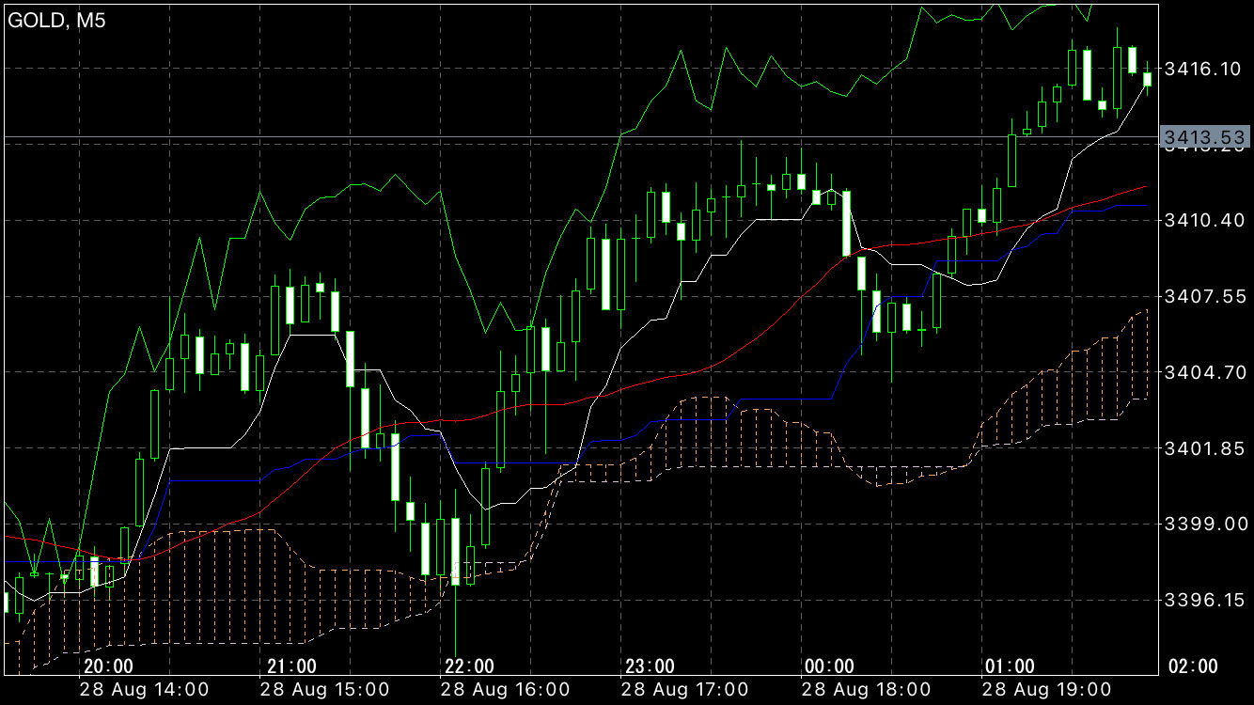Click the GOLD, M5 chart title
This screenshot has width=1254, height=705.
click(x=56, y=21)
